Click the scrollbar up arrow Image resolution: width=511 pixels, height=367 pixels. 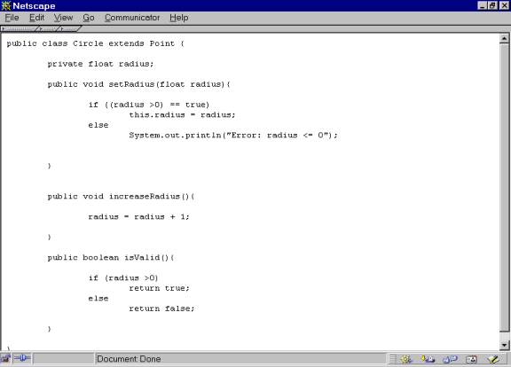(x=504, y=39)
